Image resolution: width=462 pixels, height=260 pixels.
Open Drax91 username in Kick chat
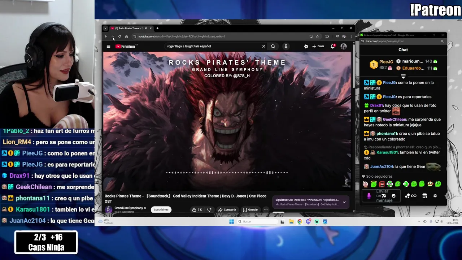376,105
